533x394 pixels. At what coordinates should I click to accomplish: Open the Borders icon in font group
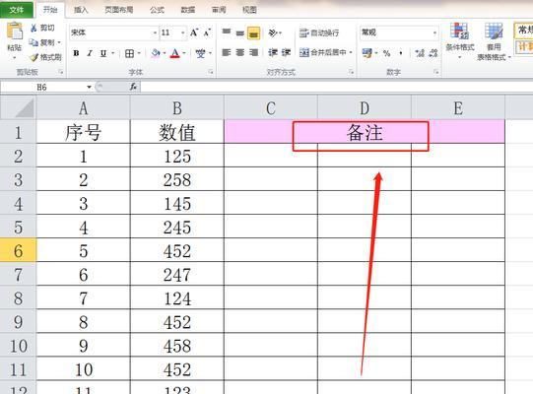coord(129,53)
